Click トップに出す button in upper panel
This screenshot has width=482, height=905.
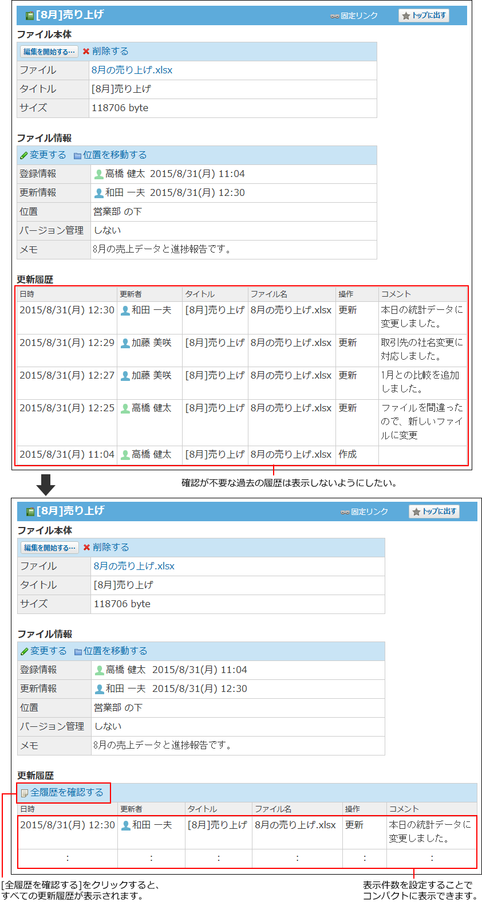click(424, 15)
